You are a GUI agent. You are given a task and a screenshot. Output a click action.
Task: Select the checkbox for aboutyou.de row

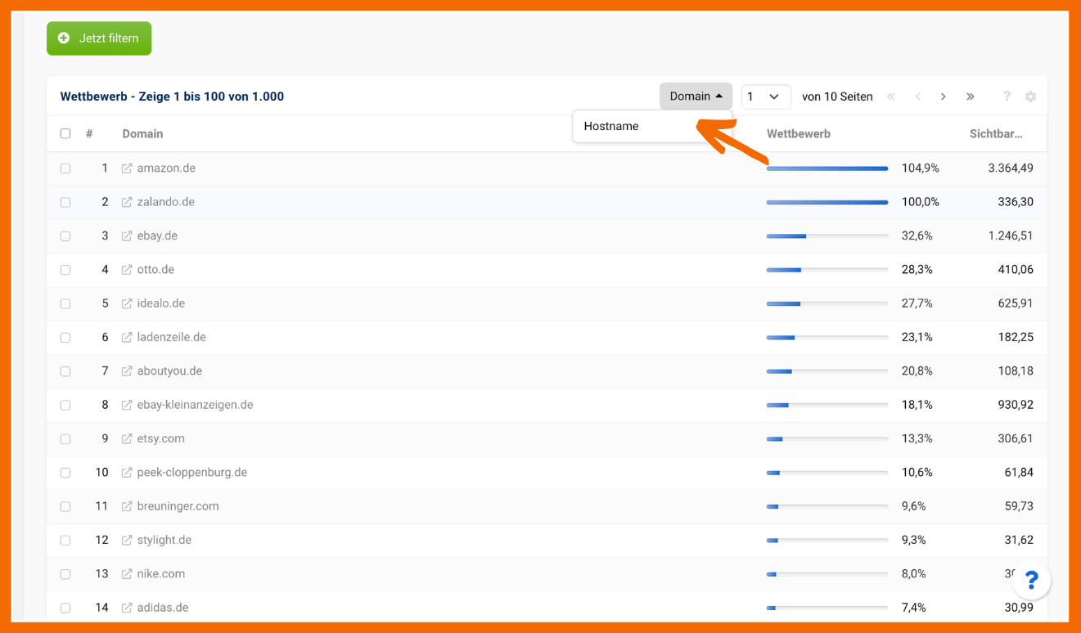coord(65,371)
